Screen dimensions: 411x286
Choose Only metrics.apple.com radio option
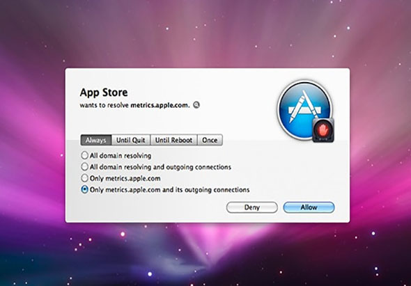tap(121, 178)
